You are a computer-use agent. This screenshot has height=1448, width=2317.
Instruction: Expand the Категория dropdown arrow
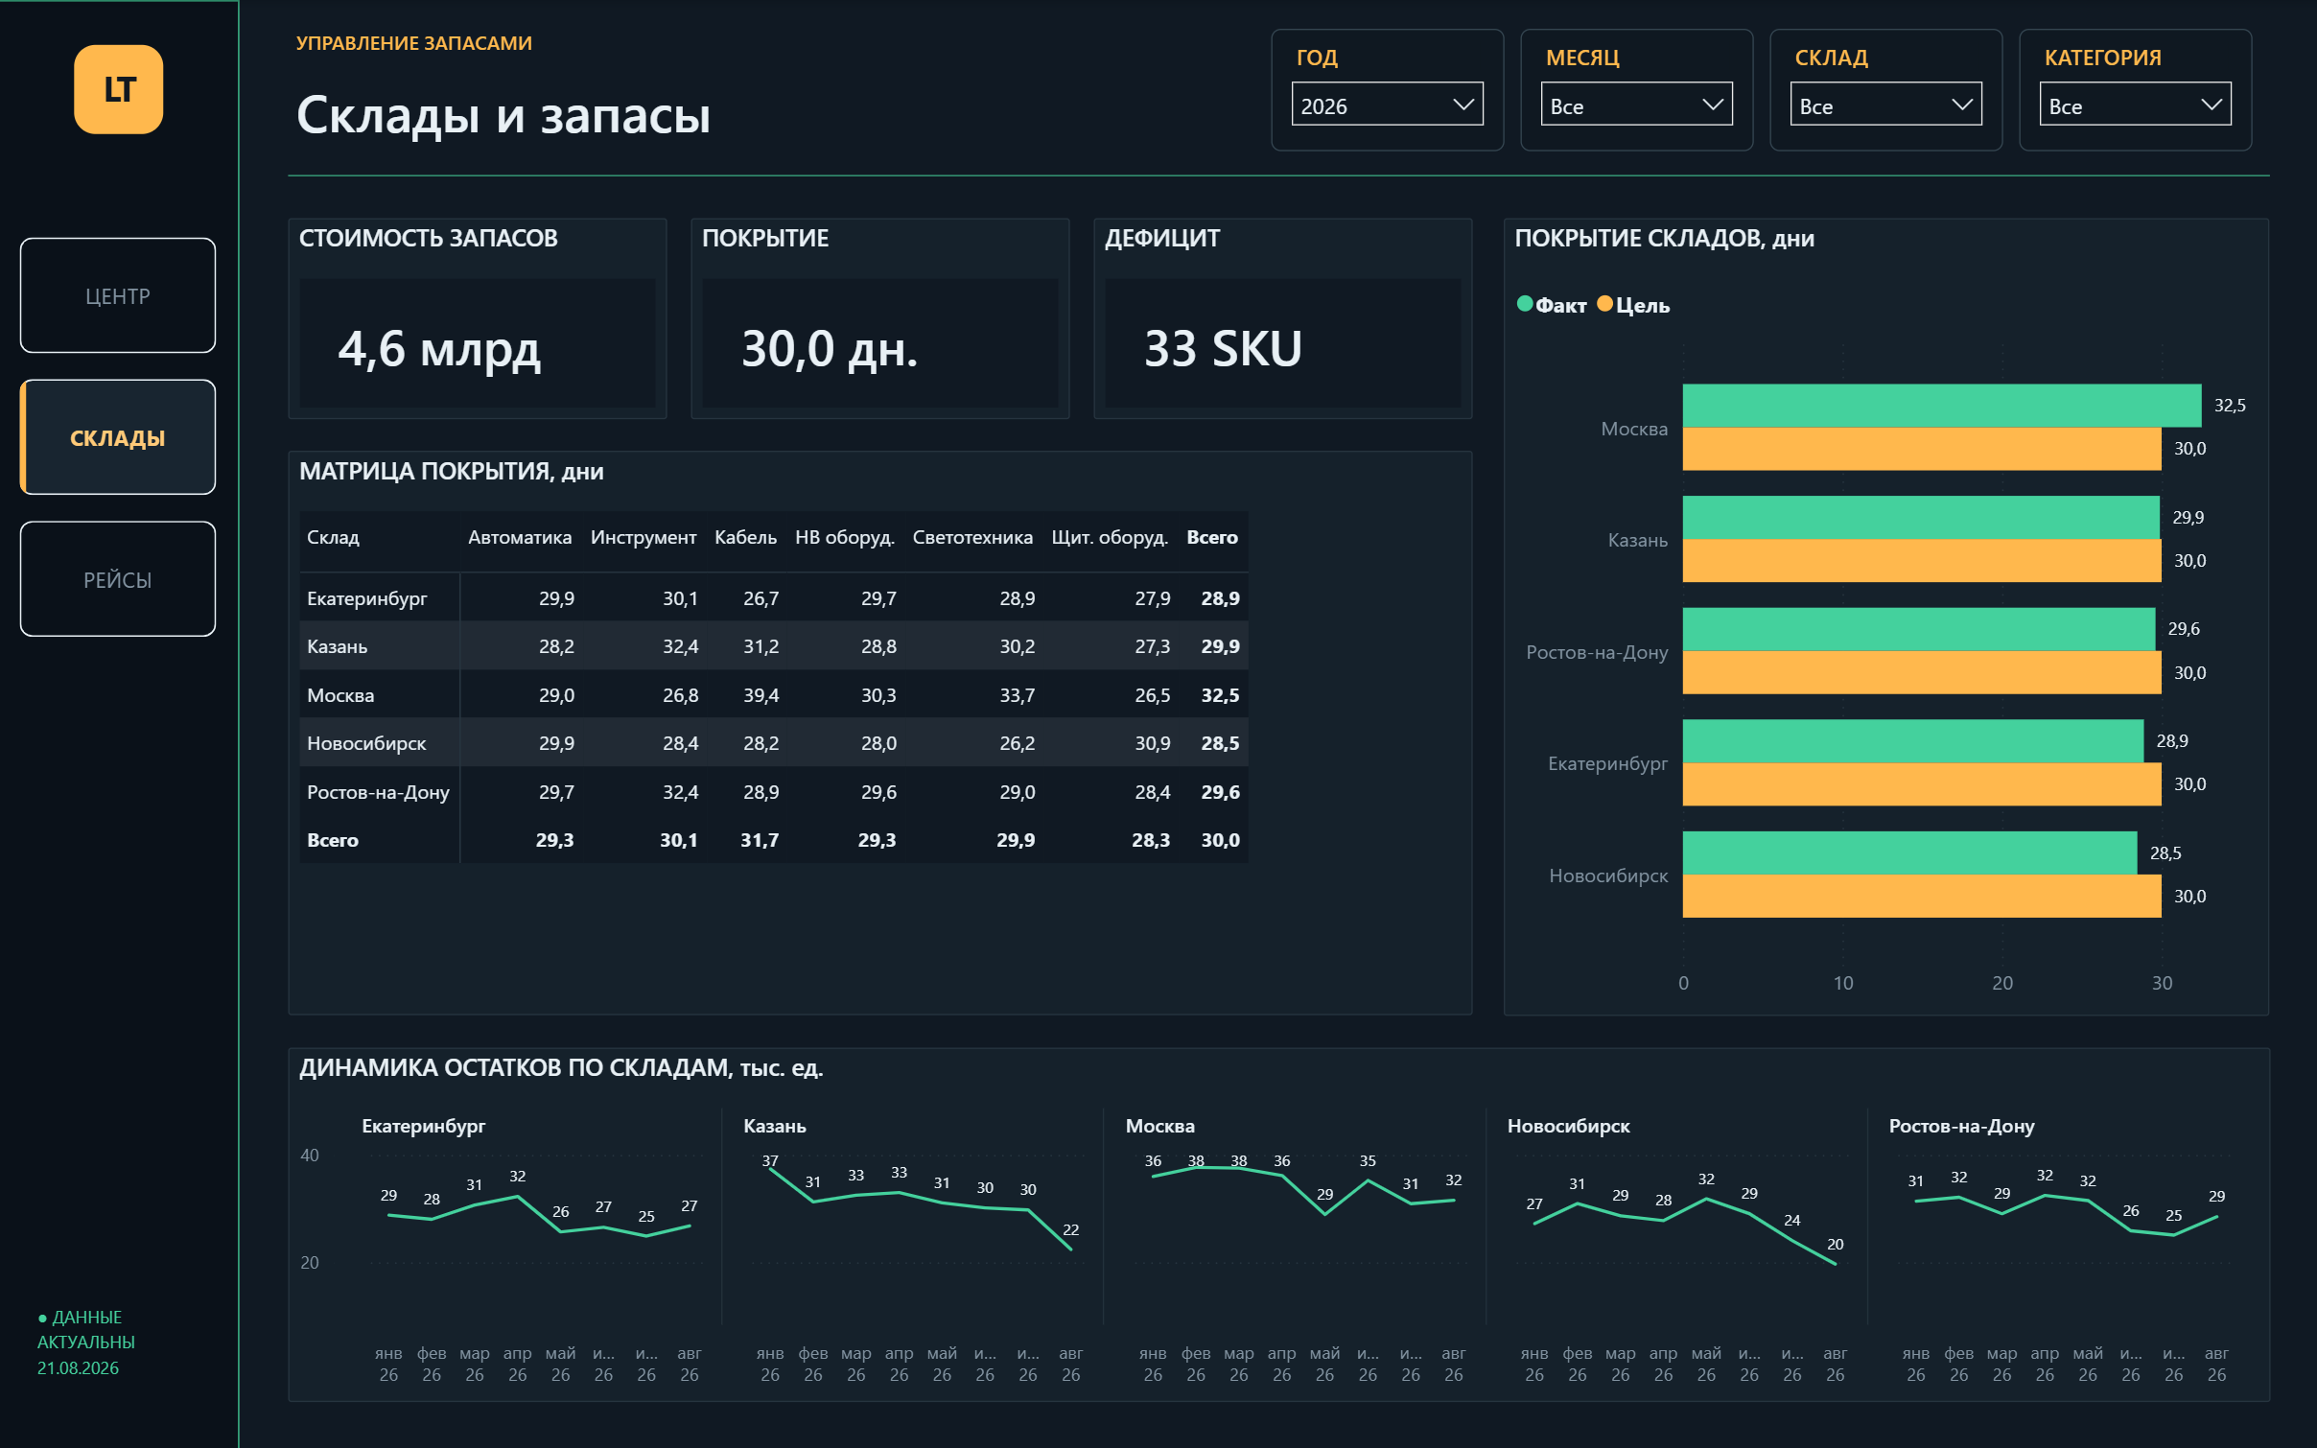[2212, 105]
